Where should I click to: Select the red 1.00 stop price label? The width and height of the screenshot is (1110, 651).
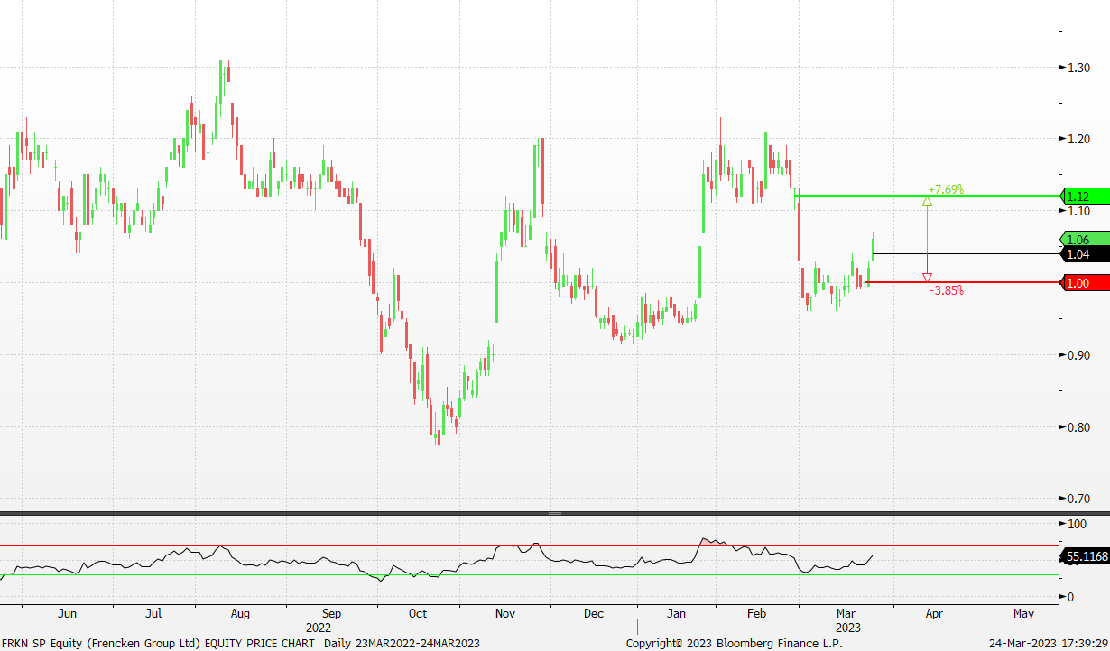pos(1078,283)
